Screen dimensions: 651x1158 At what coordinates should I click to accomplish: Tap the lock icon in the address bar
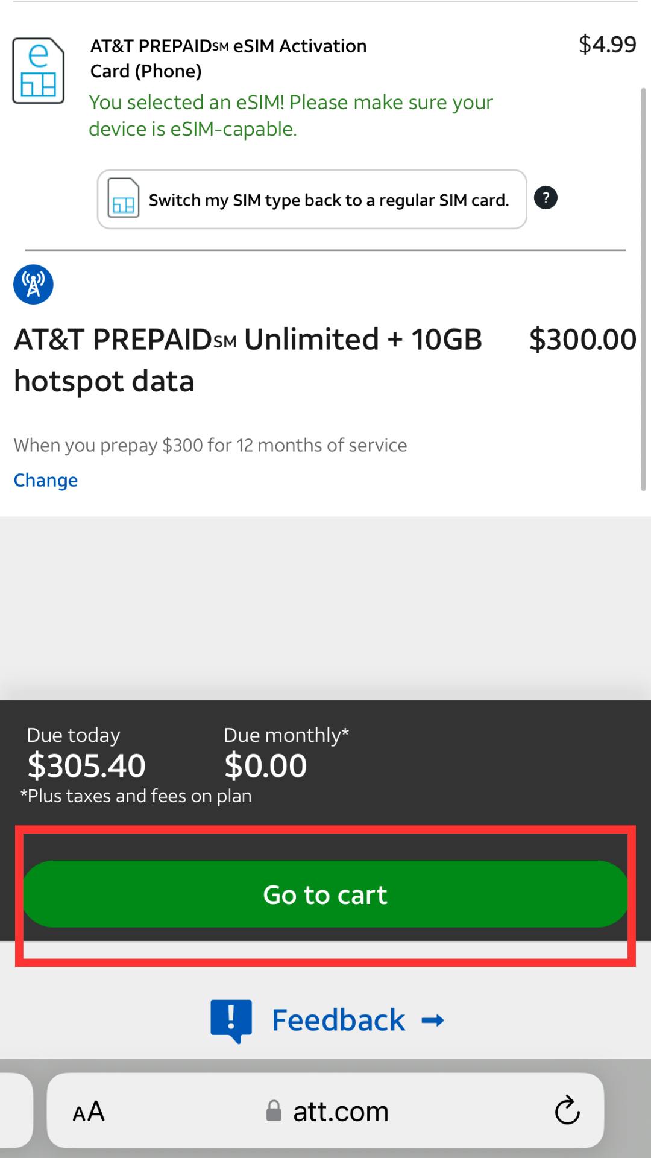(x=274, y=1110)
